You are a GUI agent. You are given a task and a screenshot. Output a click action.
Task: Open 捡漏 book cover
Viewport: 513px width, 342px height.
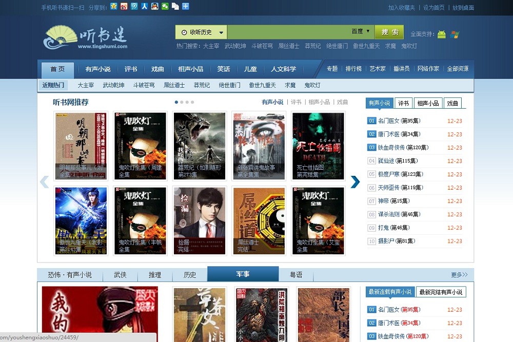pos(200,220)
